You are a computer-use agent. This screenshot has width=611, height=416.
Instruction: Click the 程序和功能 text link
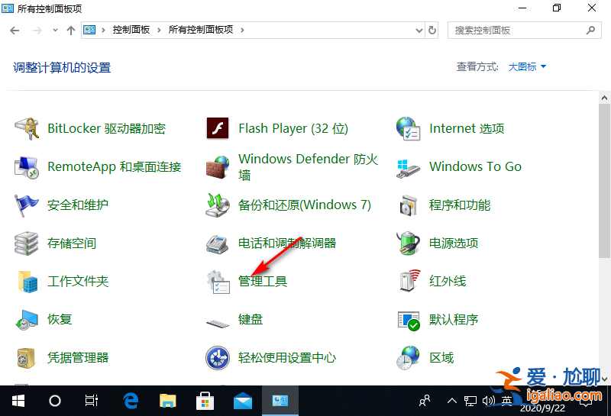460,205
